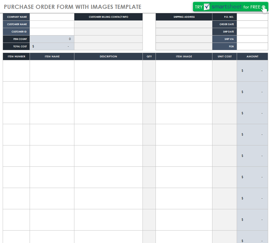The height and width of the screenshot is (243, 269).
Task: Click the Smartsheet checkmark logo icon
Action: point(207,7)
